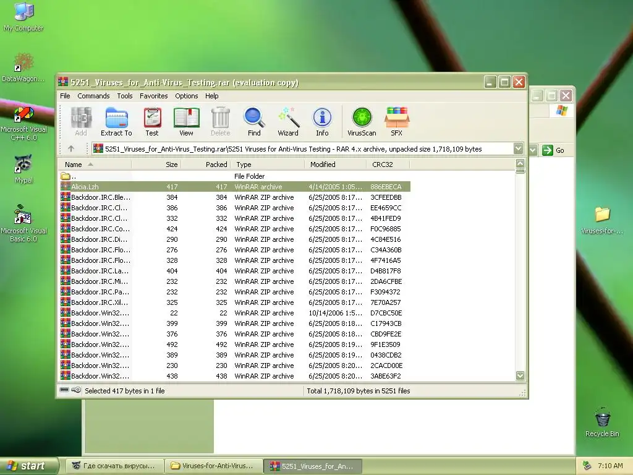Sort by the Packed column header
Viewport: 633px width, 475px height.
[205, 165]
